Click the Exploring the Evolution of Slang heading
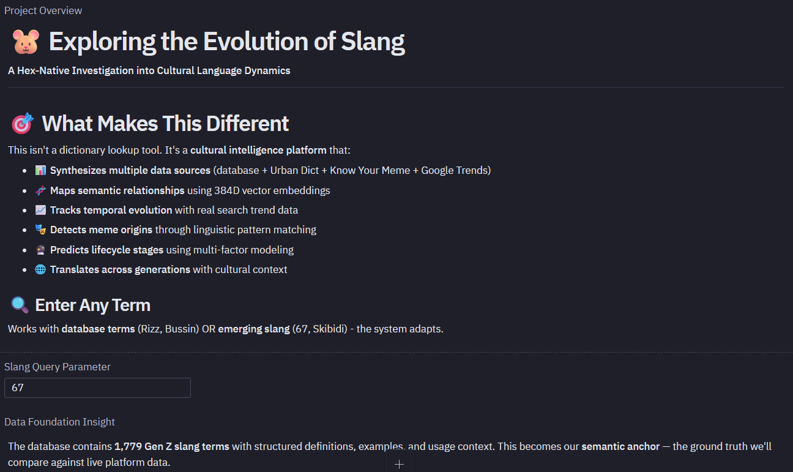The height and width of the screenshot is (472, 793). 226,42
